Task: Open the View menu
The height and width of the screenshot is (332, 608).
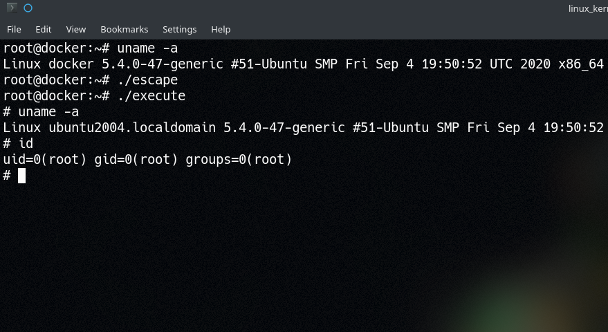Action: click(x=76, y=29)
